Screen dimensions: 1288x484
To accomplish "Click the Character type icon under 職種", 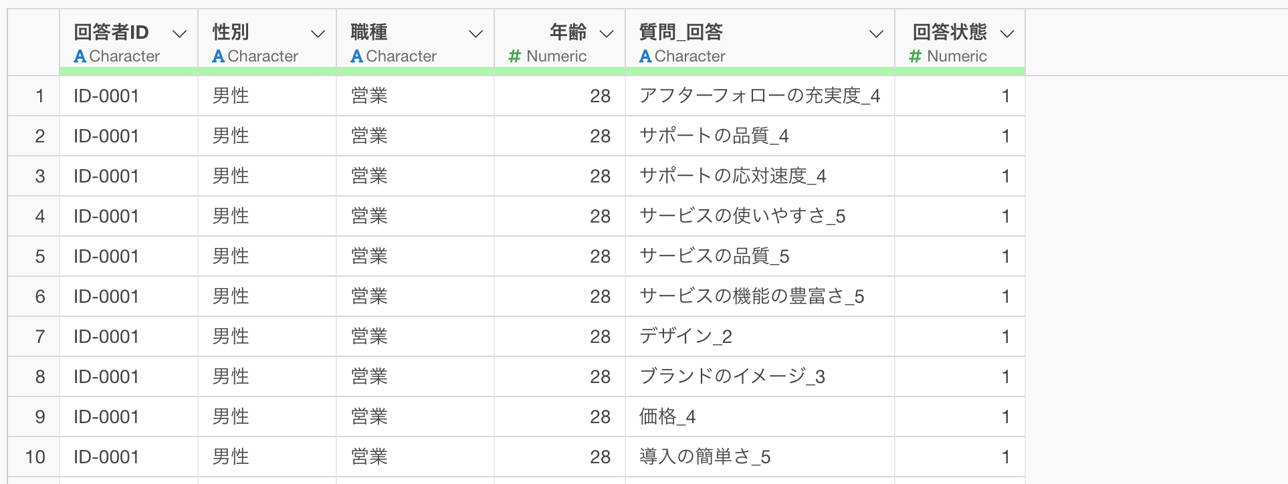I will (357, 57).
